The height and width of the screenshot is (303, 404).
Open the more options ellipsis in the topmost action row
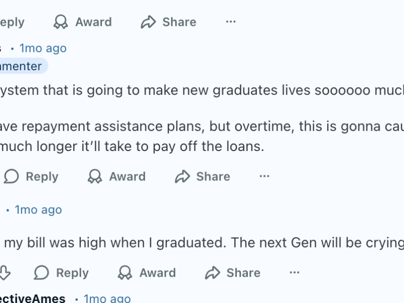231,22
